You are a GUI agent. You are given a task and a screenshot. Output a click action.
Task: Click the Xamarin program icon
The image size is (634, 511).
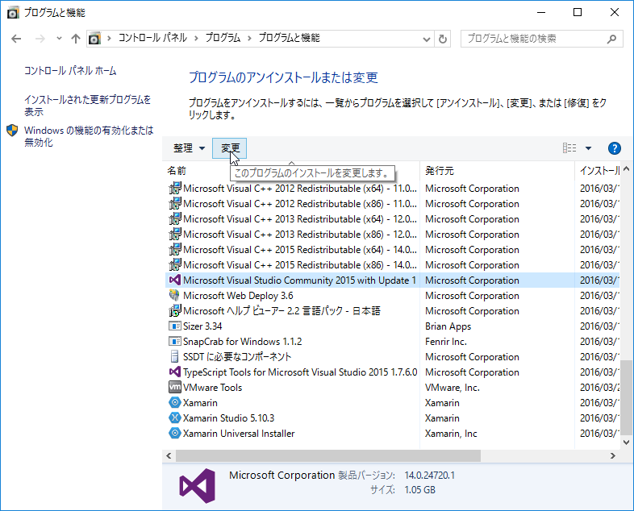point(175,402)
